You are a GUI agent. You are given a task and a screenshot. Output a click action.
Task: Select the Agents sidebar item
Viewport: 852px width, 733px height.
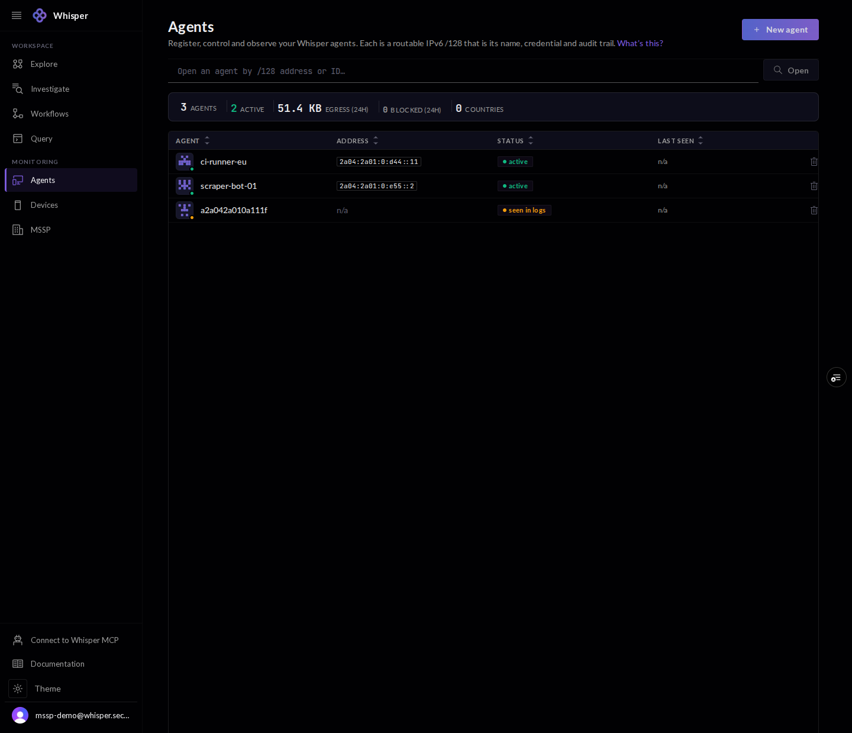click(x=71, y=180)
